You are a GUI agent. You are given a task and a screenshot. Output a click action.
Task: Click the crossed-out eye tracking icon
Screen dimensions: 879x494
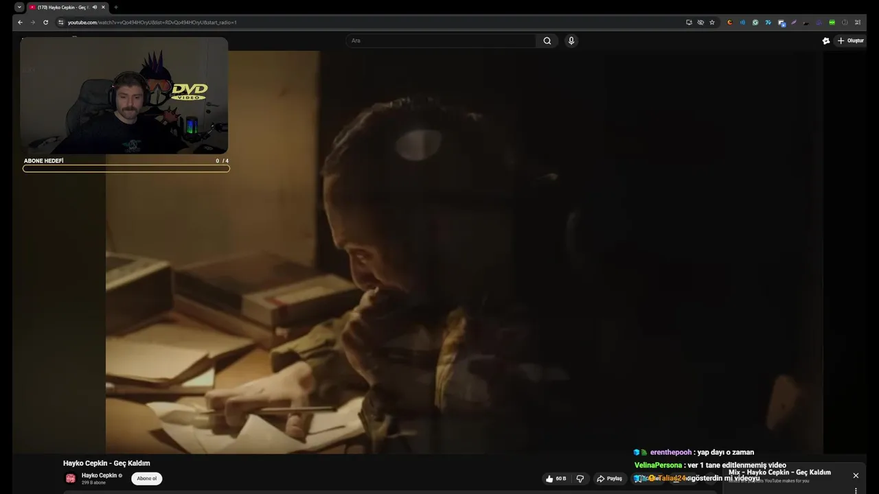700,22
